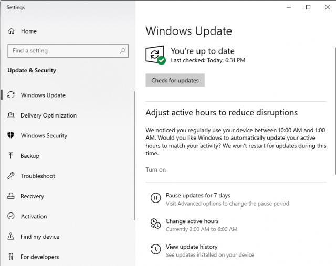Click the pause icon for updates

click(x=155, y=198)
